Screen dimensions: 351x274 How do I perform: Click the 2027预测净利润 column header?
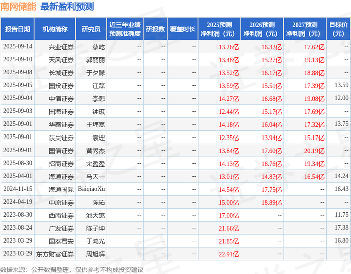pyautogui.click(x=305, y=29)
